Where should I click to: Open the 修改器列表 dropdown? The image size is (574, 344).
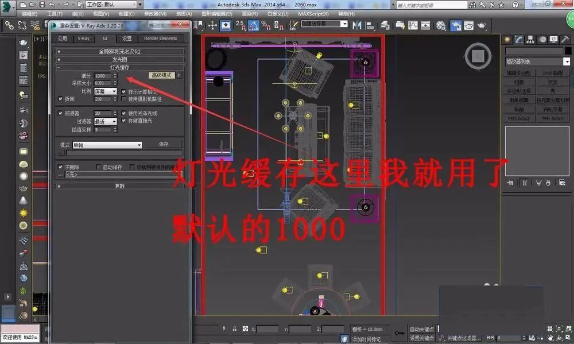pos(537,61)
